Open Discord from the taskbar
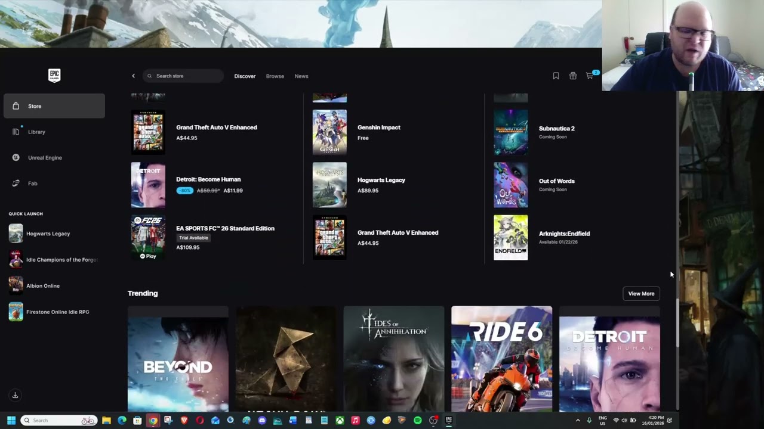764x429 pixels. pyautogui.click(x=262, y=420)
